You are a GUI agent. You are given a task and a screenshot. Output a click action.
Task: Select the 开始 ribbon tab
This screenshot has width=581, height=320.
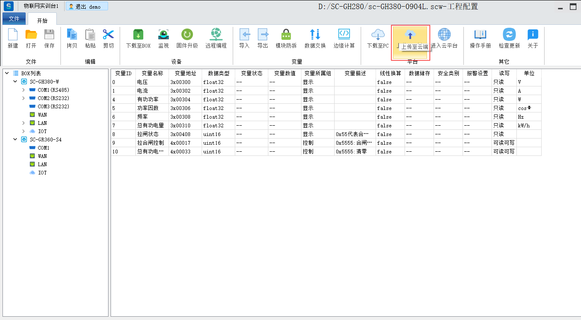(x=42, y=20)
